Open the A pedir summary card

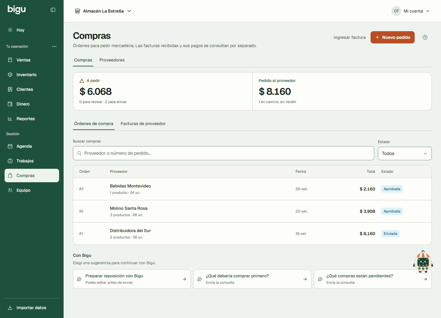pyautogui.click(x=163, y=91)
